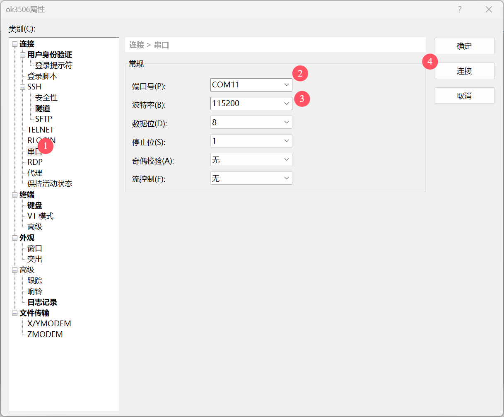Select the 终端 tree label
Screen dimensions: 504x417
[27, 195]
